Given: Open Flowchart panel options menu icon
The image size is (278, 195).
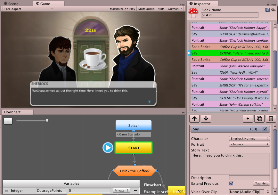Looking at the screenshot, I should [182, 113].
